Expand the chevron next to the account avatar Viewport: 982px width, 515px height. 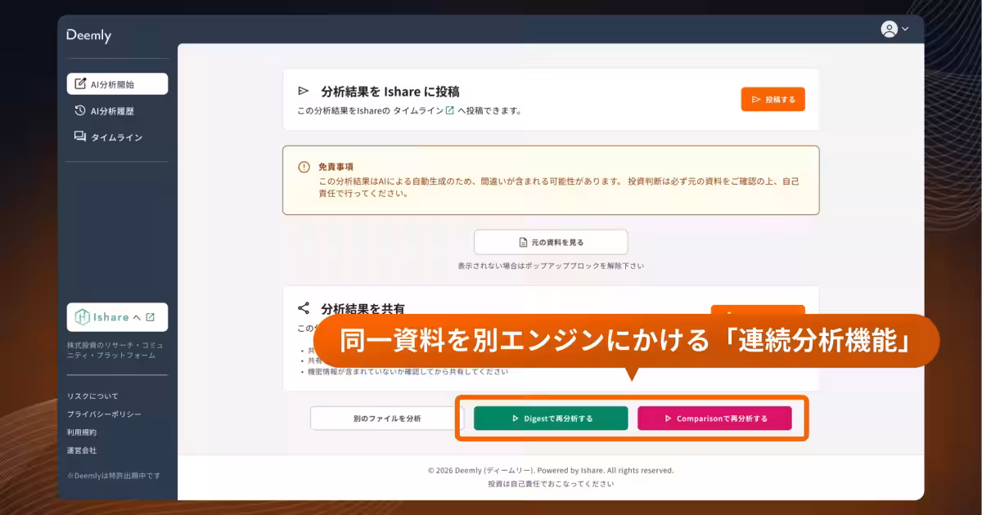pos(903,29)
